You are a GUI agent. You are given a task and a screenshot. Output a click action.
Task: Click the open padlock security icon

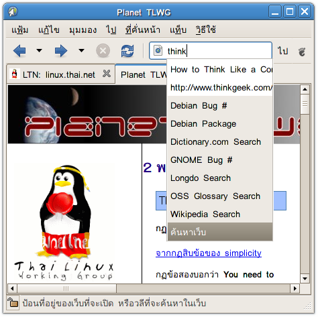tap(13, 303)
